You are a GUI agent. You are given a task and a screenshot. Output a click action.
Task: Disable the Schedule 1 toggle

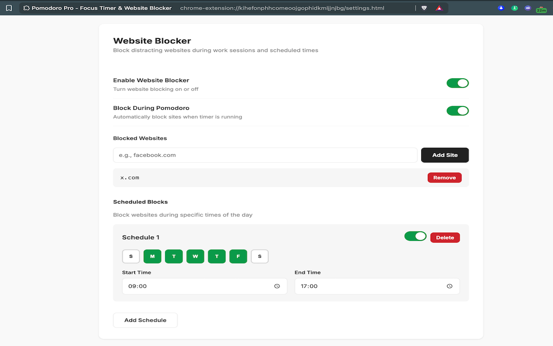pyautogui.click(x=415, y=236)
